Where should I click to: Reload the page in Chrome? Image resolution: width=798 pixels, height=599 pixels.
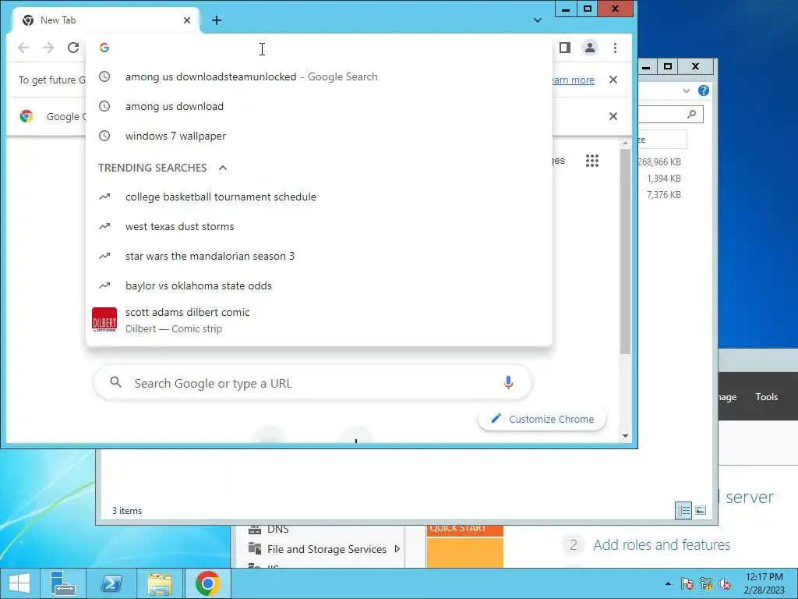(x=73, y=48)
